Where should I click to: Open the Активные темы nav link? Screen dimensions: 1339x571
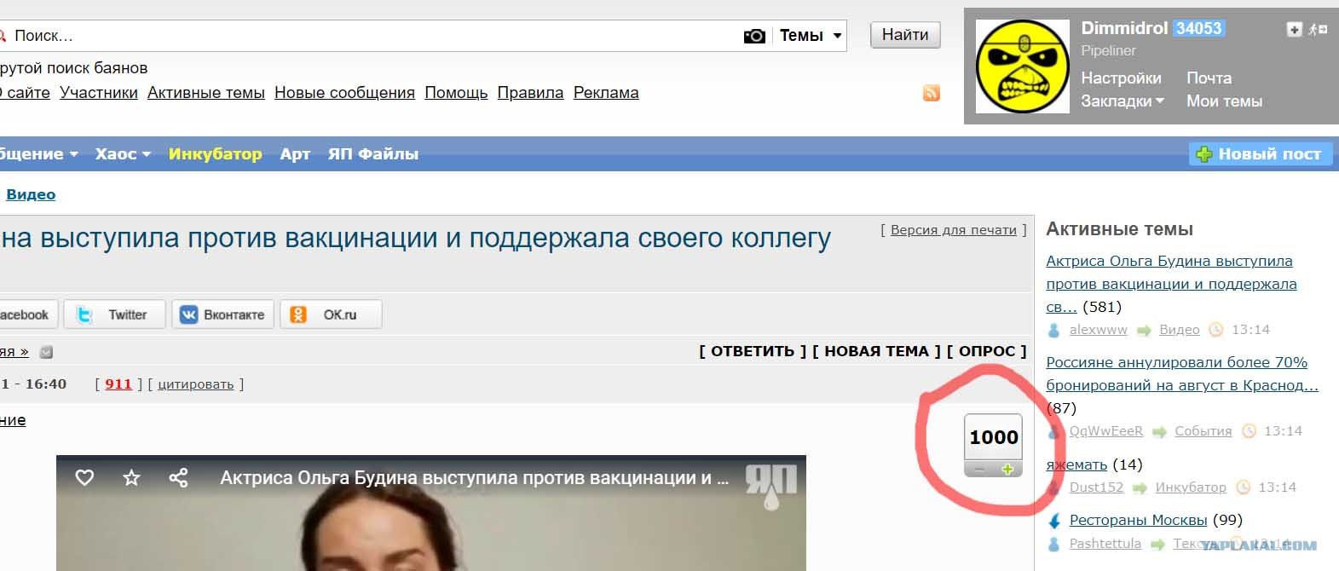pyautogui.click(x=206, y=93)
